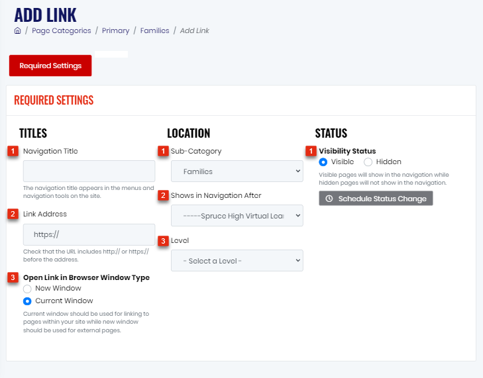Click the 'Navigation Title' label
Screen dimensions: 483x378
tap(50, 151)
